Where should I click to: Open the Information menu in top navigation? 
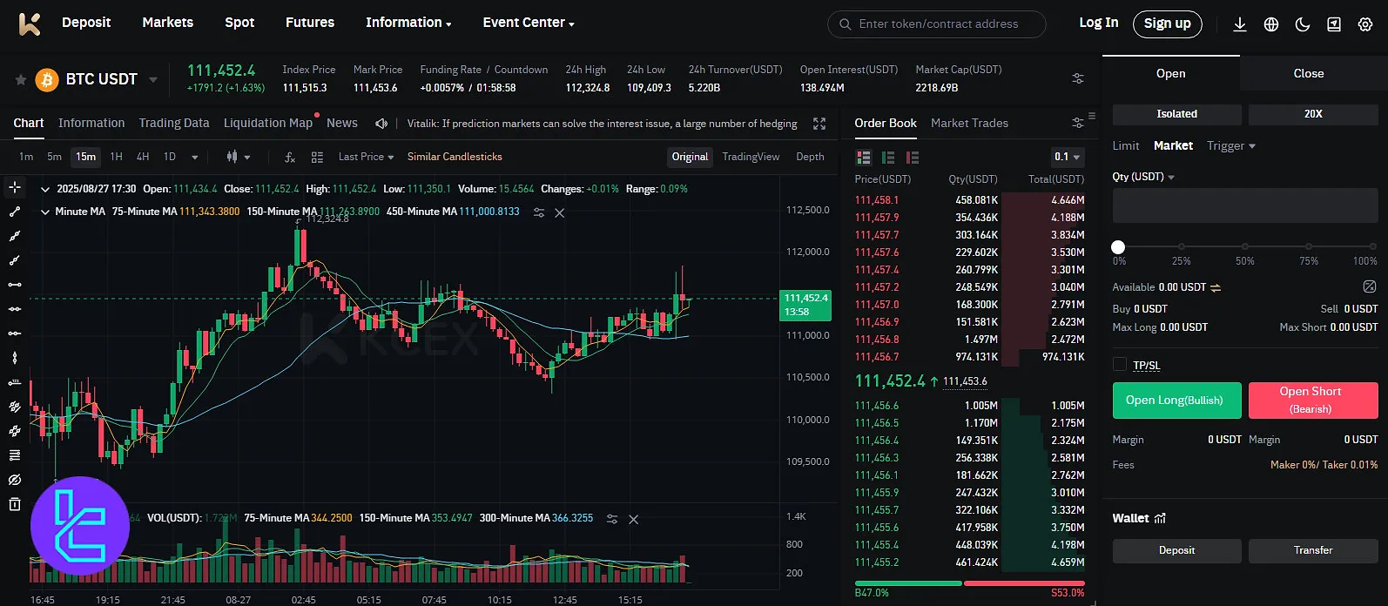click(x=408, y=23)
